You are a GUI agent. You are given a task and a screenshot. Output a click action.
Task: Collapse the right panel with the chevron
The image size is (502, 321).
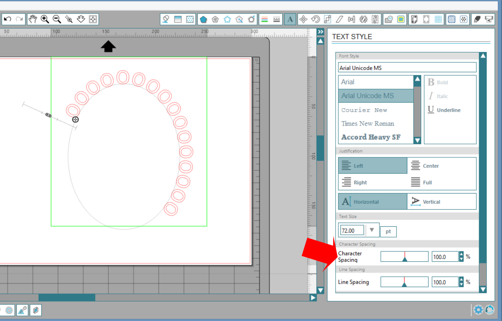pyautogui.click(x=321, y=32)
